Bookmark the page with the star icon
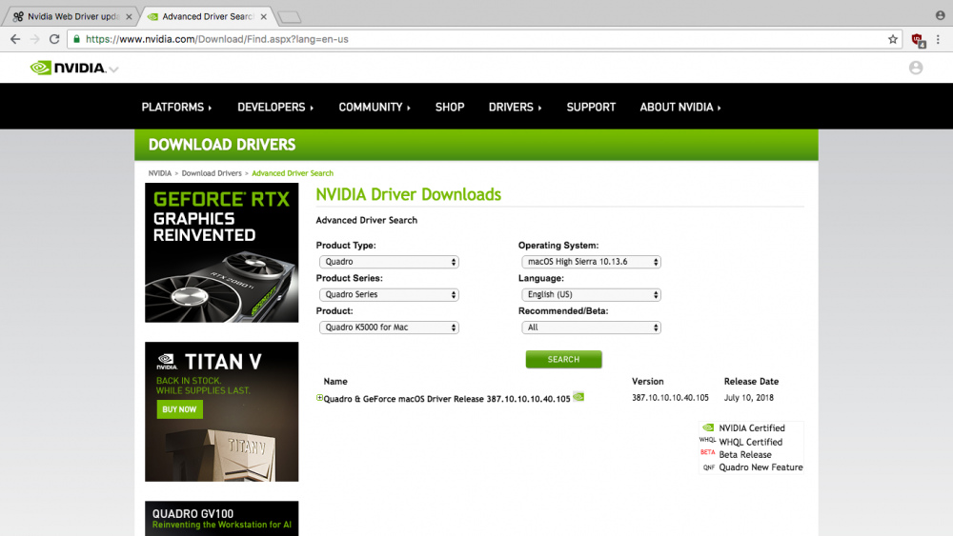This screenshot has width=953, height=536. coord(892,39)
